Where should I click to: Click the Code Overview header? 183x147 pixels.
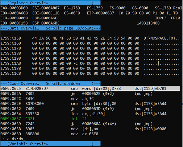click(50, 83)
